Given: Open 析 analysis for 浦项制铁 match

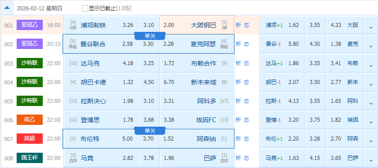Looking at the screenshot, I should pos(238,25).
